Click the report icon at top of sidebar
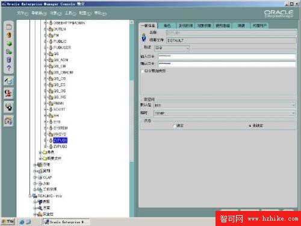The height and width of the screenshot is (226, 301). 9,27
